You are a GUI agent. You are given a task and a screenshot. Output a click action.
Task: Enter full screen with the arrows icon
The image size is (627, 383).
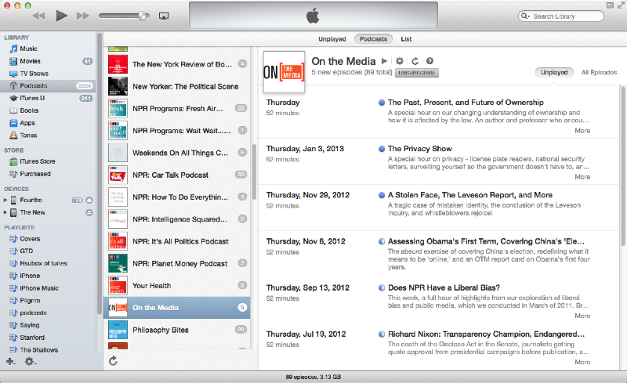click(622, 5)
